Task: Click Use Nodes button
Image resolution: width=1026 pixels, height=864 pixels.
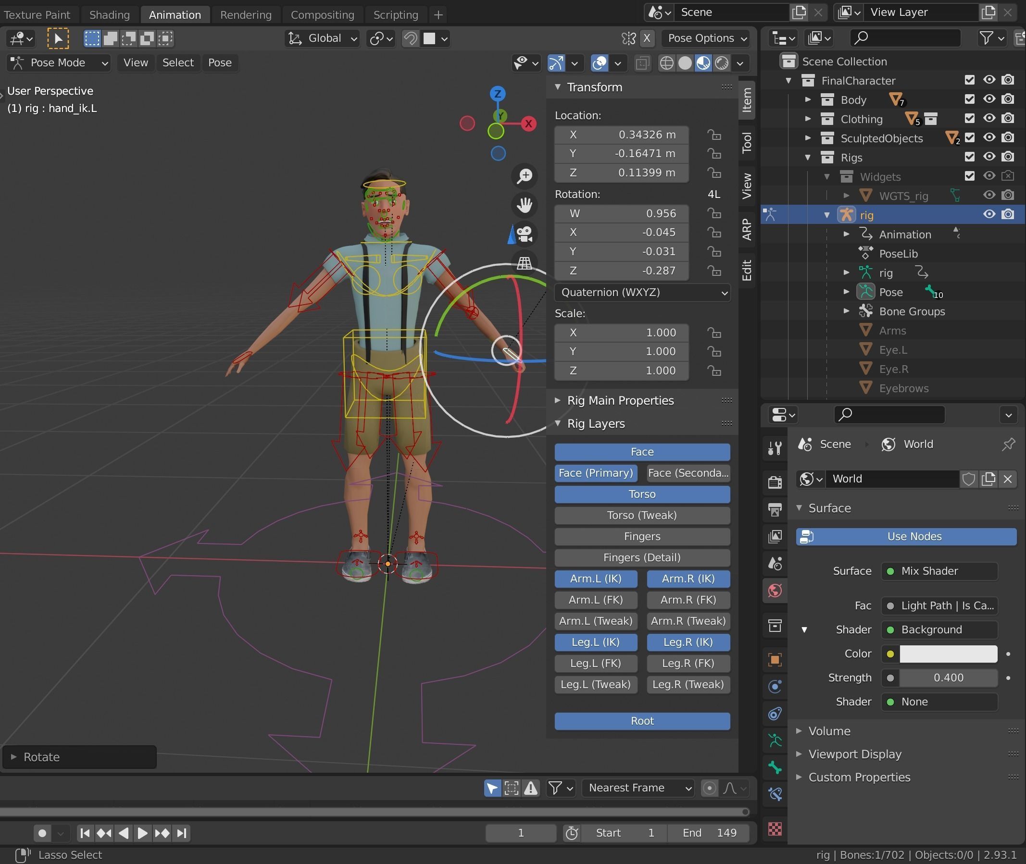Action: click(x=906, y=537)
